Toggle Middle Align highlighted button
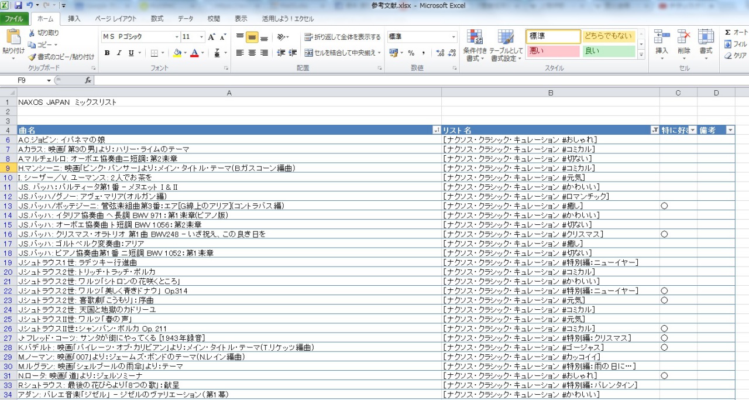The width and height of the screenshot is (749, 400). 252,37
